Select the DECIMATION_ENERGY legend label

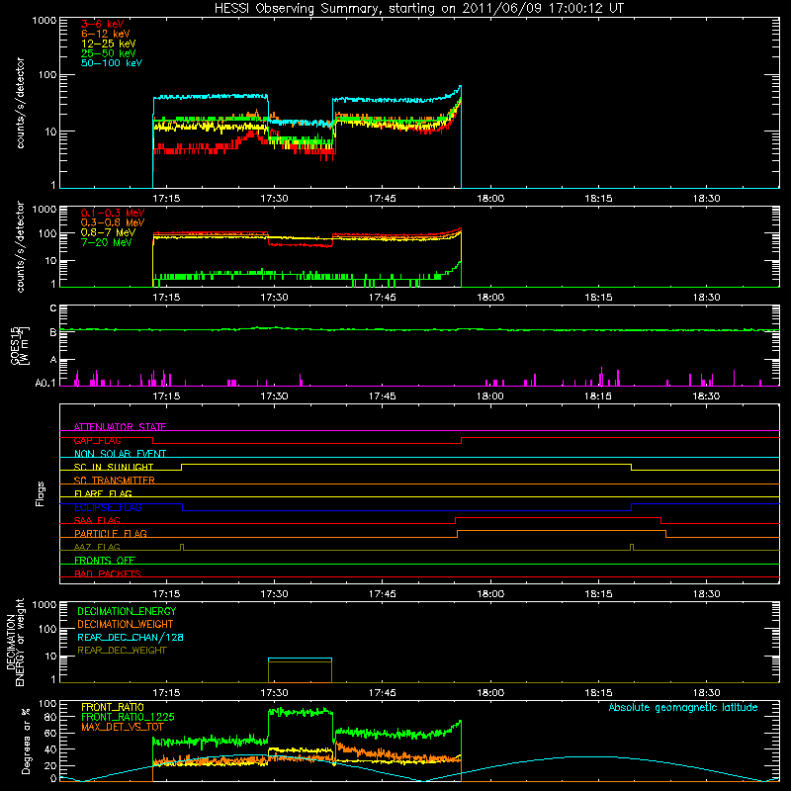127,611
